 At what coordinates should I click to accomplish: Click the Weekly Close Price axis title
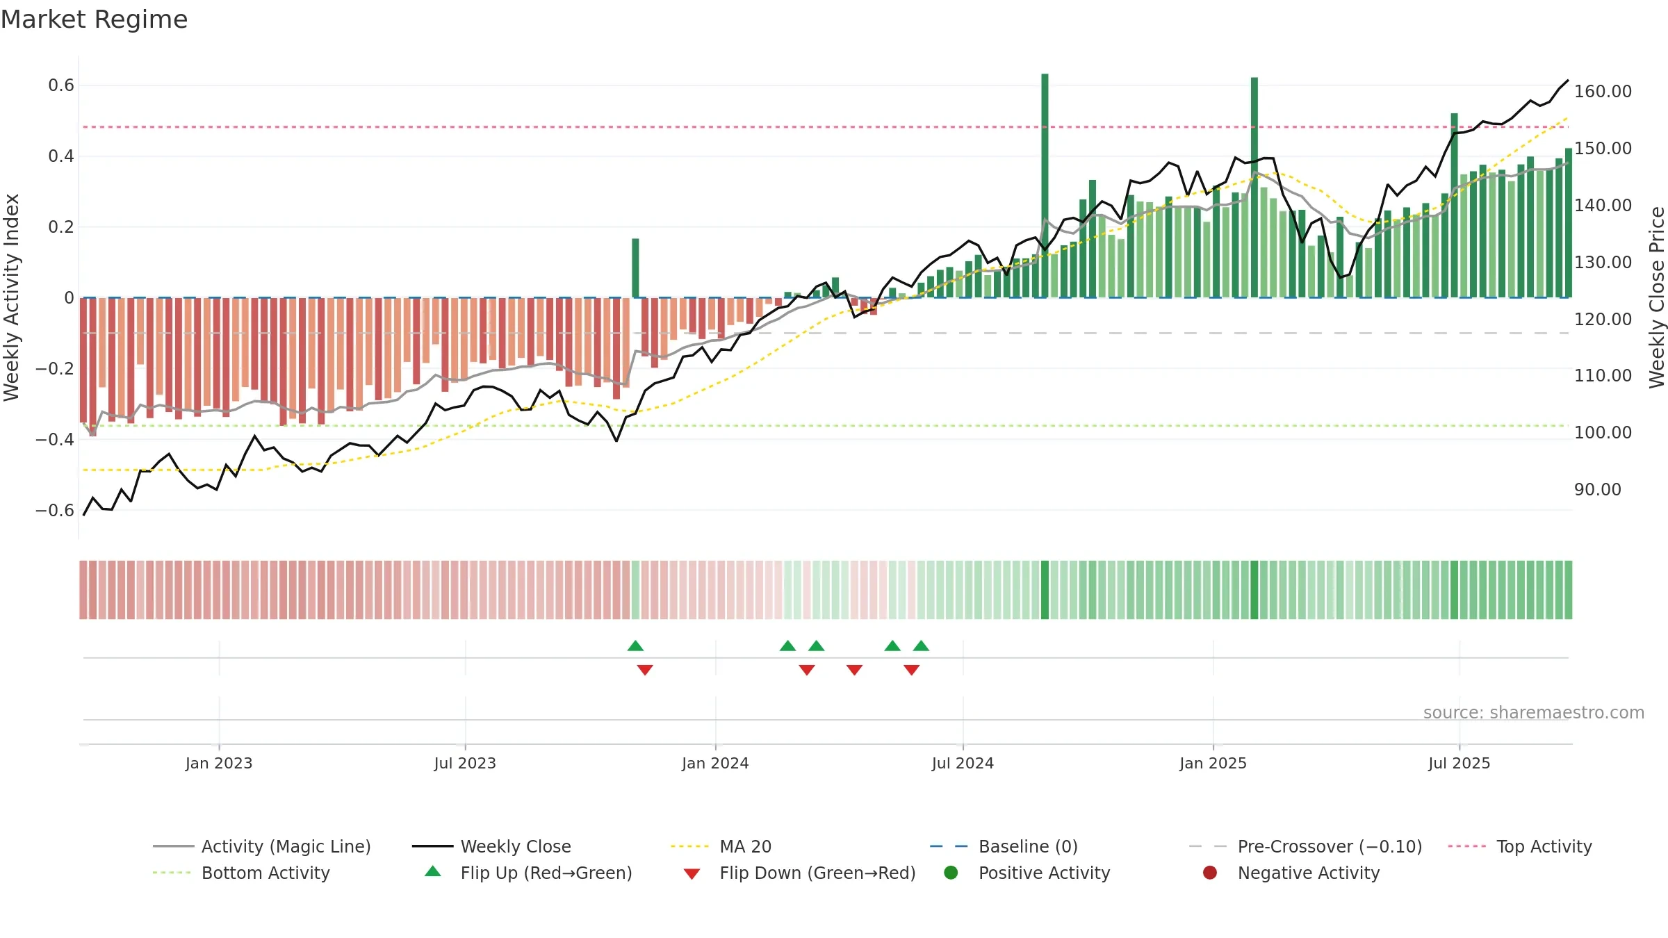tap(1657, 297)
